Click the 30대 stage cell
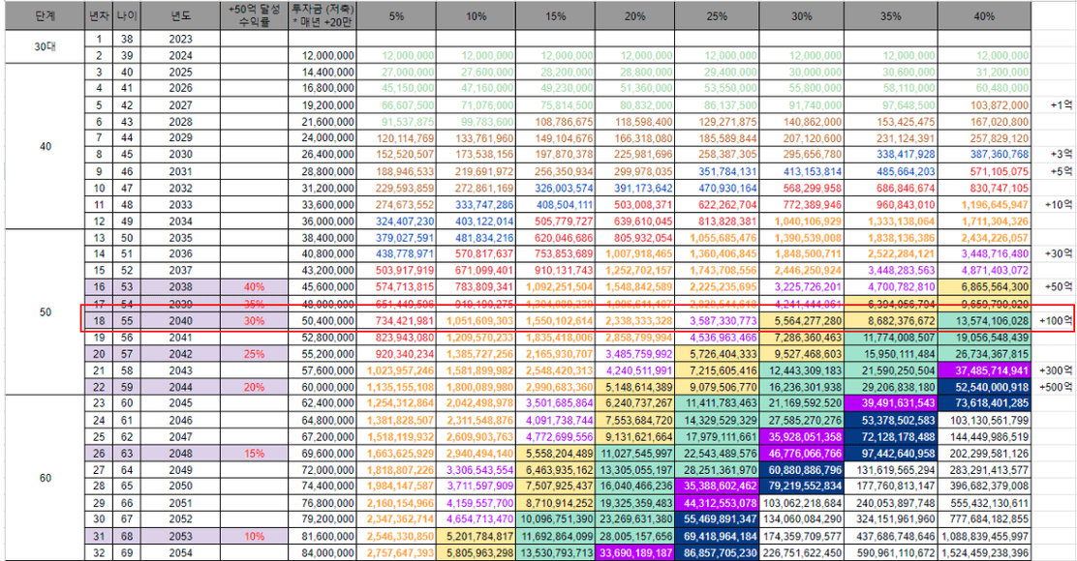Image resolution: width=1077 pixels, height=561 pixels. point(45,46)
